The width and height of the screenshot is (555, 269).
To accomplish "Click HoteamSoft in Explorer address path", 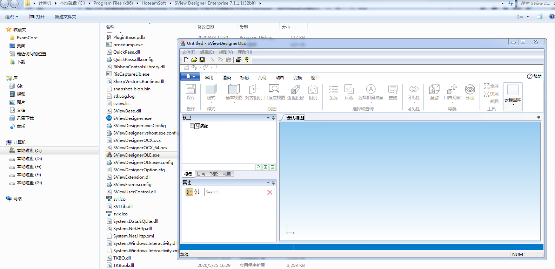I will click(154, 3).
